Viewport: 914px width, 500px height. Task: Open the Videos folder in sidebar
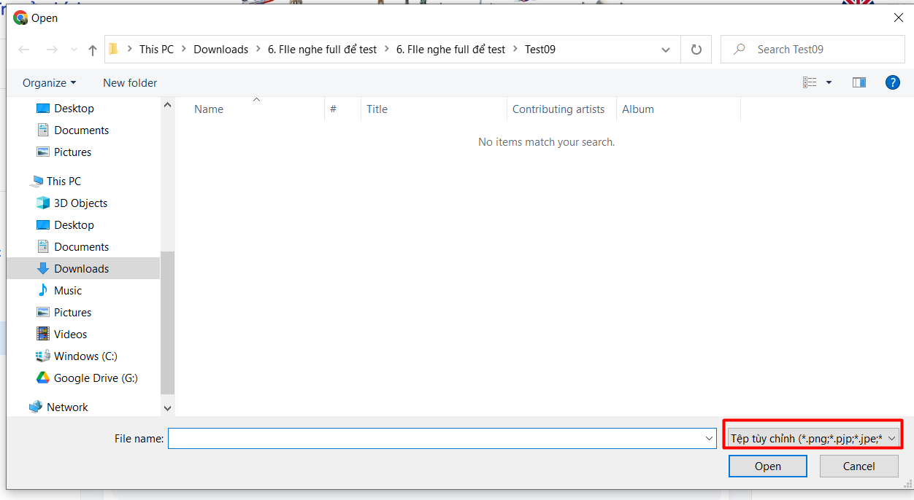pyautogui.click(x=70, y=334)
